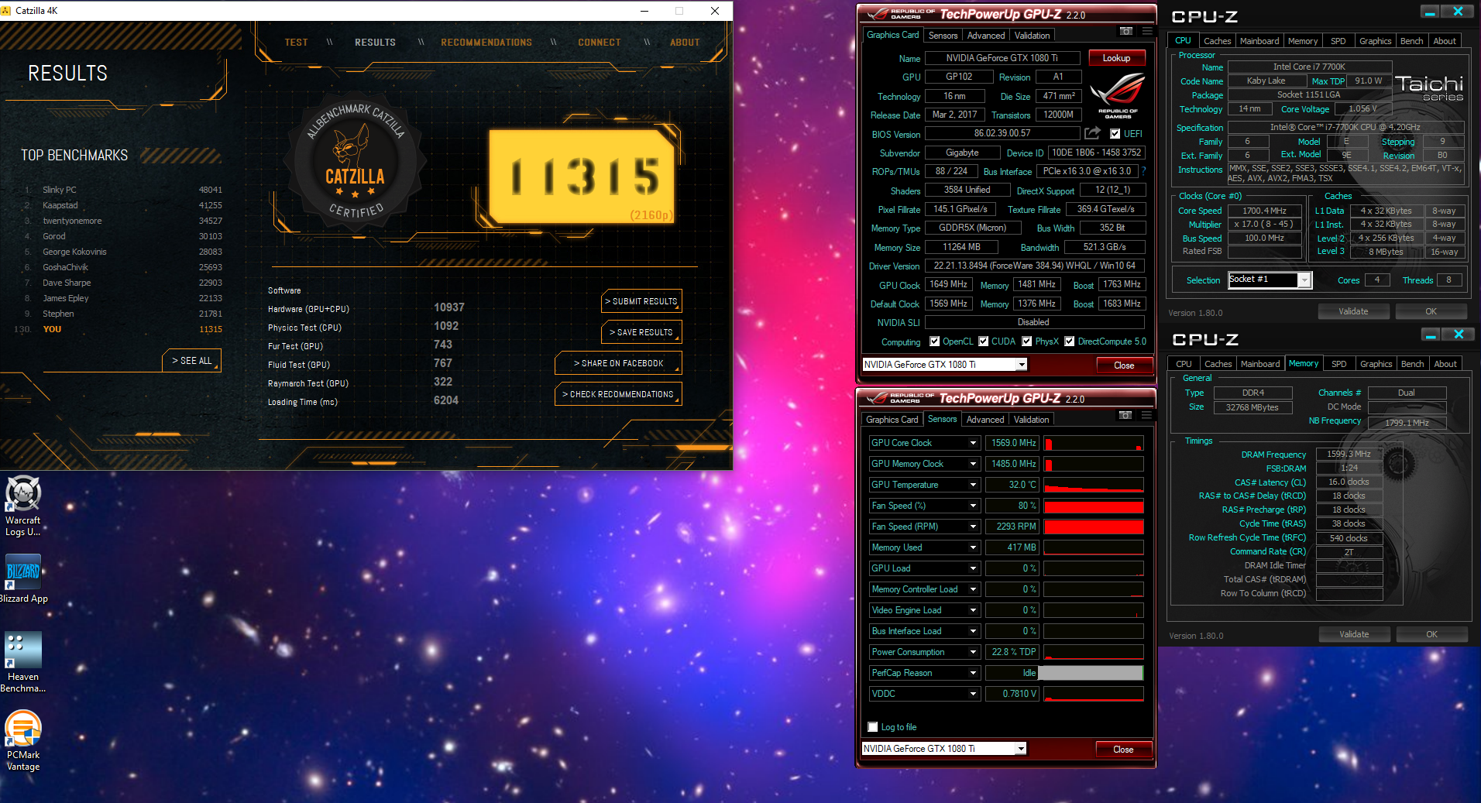Screen dimensions: 1481x803
Task: Open Warcraft Logs Uploader desktop shortcut
Action: [x=23, y=506]
